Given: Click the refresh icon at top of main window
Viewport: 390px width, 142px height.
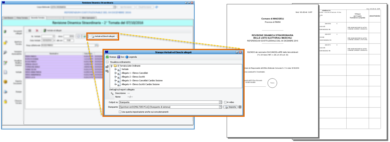Looking at the screenshot, I should tap(157, 7).
